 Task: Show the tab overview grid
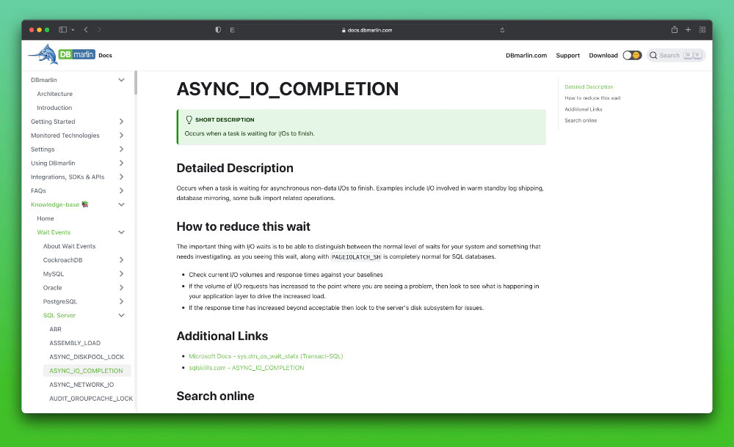point(702,30)
